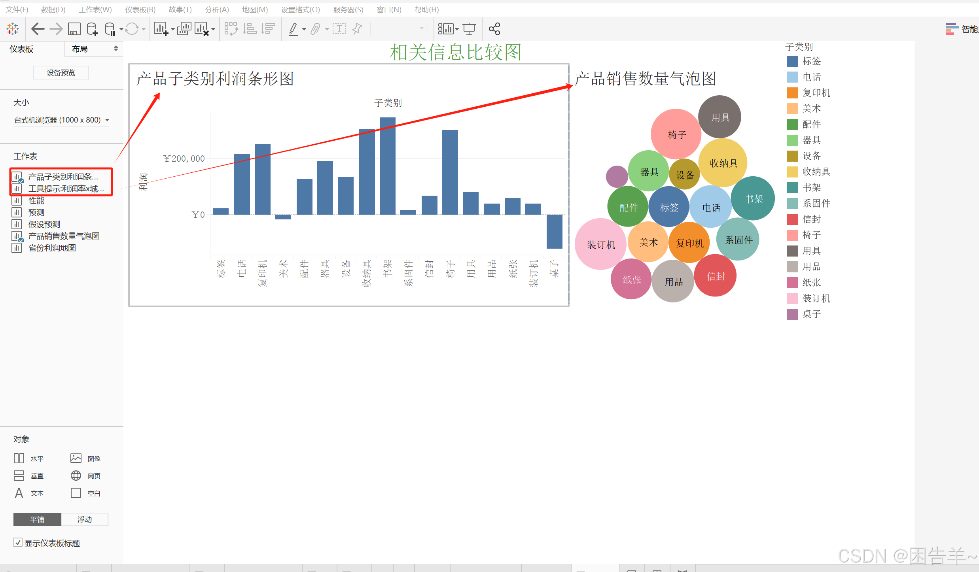Open the clear sheet dropdown arrow
979x572 pixels.
[x=213, y=29]
